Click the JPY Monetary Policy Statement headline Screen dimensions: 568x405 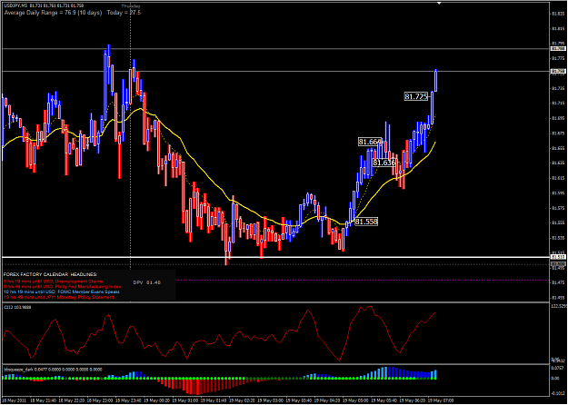[x=58, y=297]
